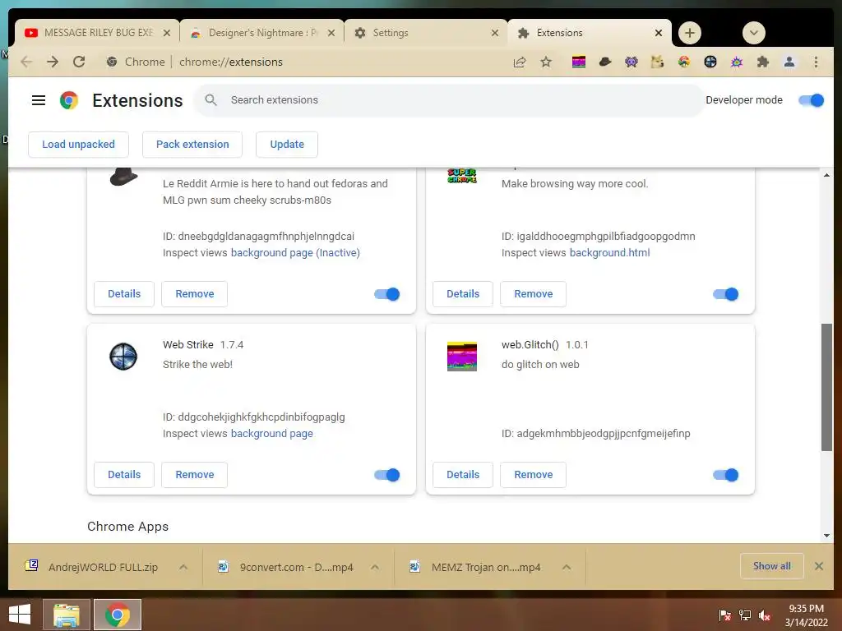
Task: Focus the Search extensions field
Action: click(x=449, y=100)
